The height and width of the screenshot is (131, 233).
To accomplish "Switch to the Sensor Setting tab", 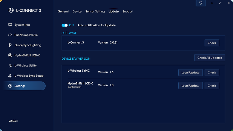I will 95,11.
